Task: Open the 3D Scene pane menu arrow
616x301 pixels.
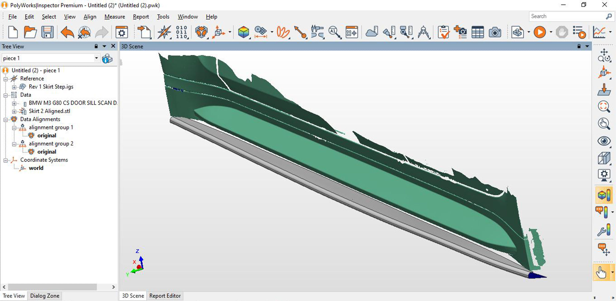Action: click(587, 46)
